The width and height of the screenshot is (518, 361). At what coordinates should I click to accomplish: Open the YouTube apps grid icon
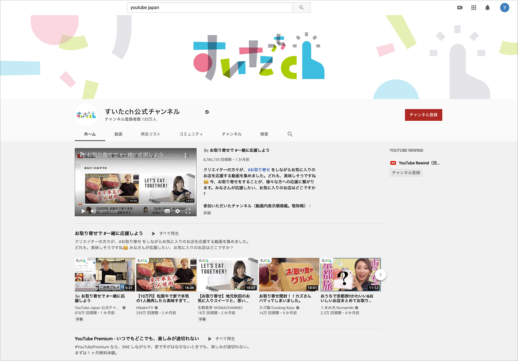(474, 8)
